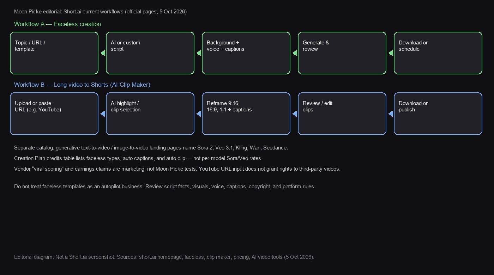Image resolution: width=494 pixels, height=275 pixels.
Task: Click the "Editorial diagram. Not a Short.ai screenshot" footer
Action: click(164, 257)
